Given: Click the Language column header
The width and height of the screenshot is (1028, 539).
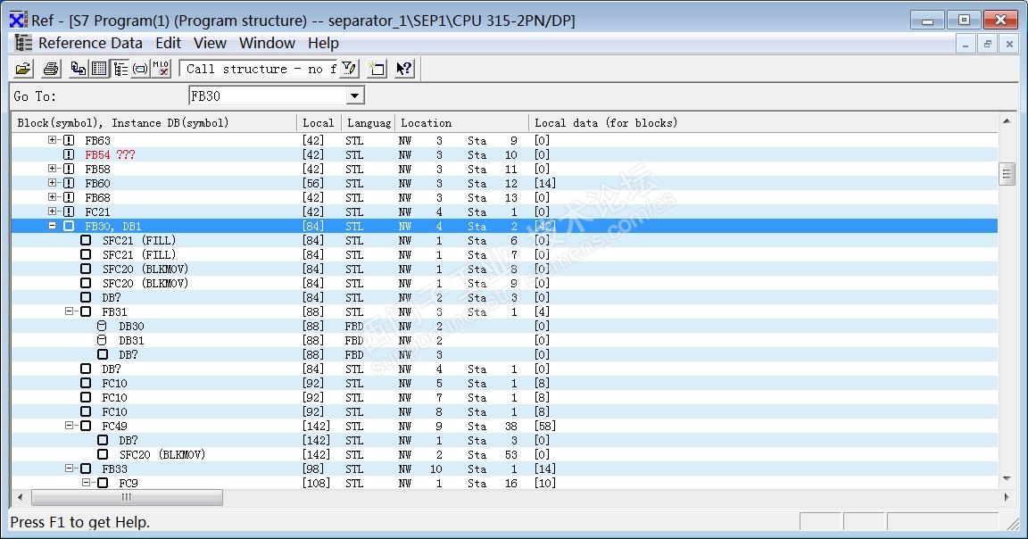Looking at the screenshot, I should pos(369,122).
